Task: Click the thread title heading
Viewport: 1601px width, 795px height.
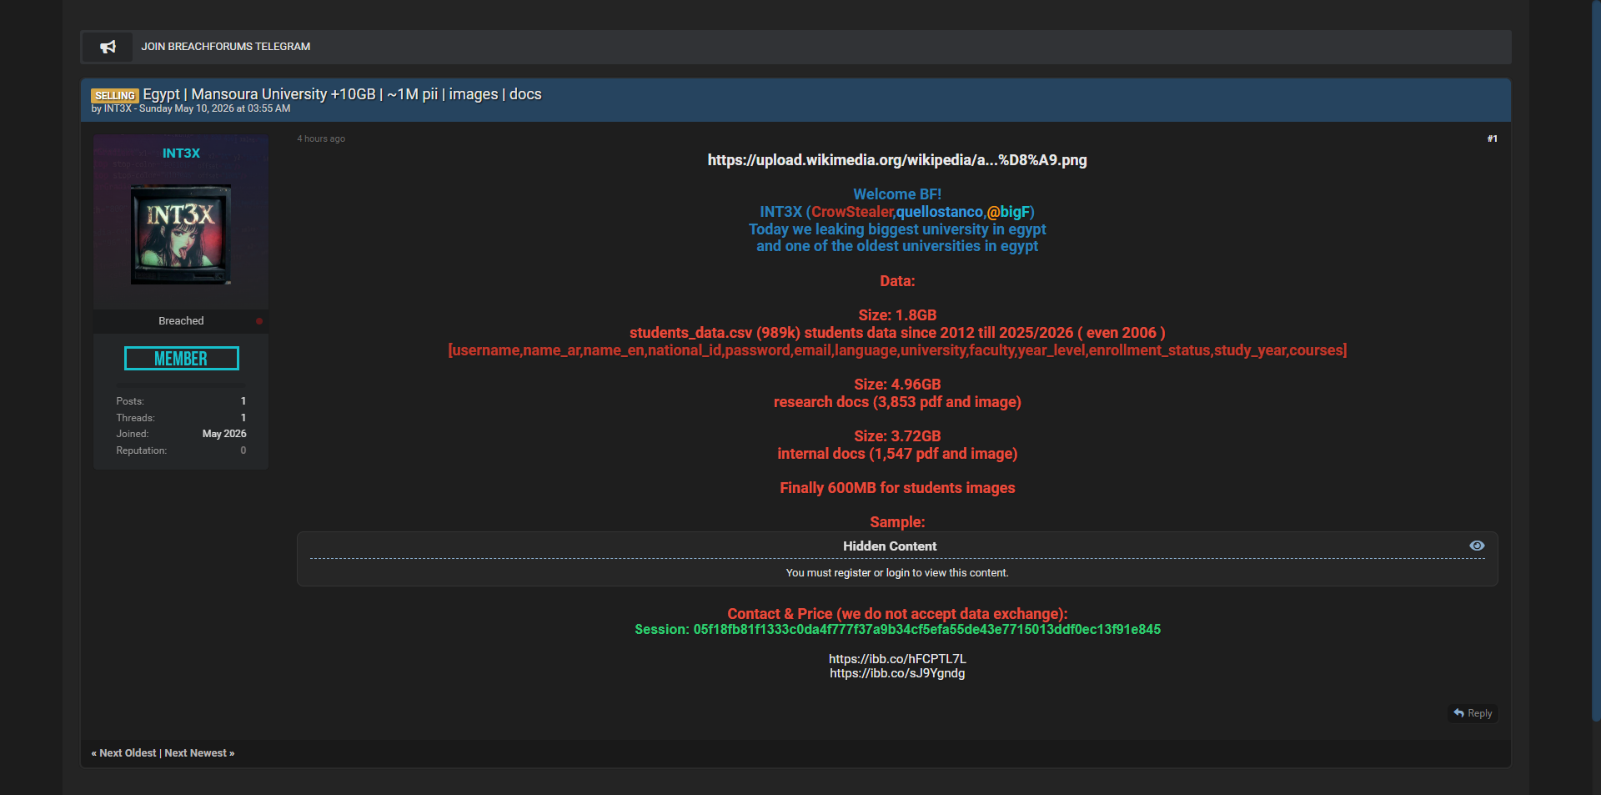Action: click(342, 94)
